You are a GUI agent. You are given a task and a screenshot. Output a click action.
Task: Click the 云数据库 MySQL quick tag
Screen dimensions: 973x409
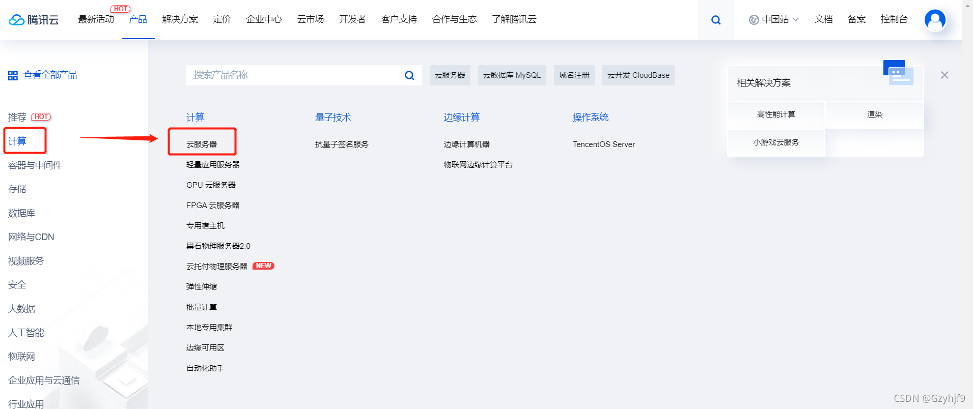click(x=512, y=75)
